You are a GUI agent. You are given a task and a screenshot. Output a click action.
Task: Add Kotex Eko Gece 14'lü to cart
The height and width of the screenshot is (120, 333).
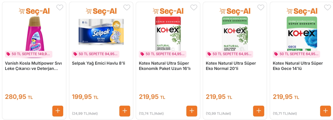pos(325,111)
